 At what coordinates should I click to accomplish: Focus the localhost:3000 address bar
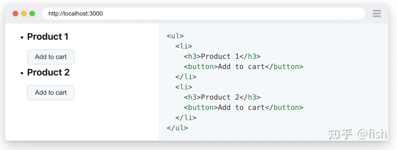203,14
